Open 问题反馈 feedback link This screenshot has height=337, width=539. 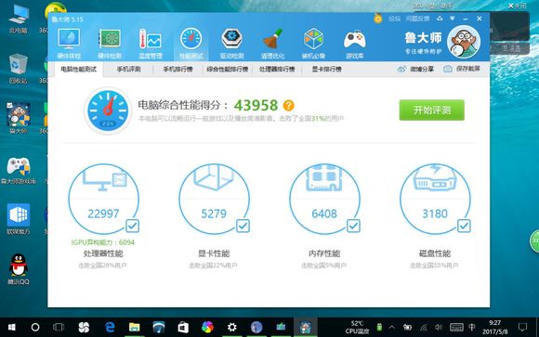(x=417, y=19)
